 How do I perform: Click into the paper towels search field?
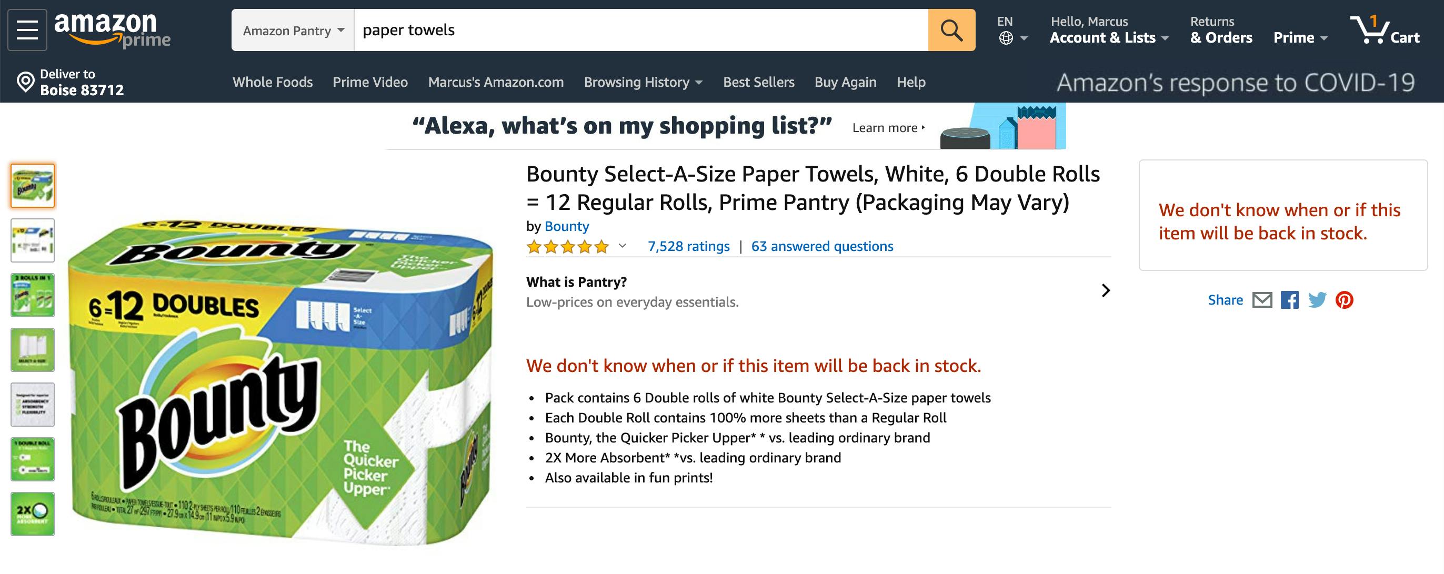pos(639,31)
